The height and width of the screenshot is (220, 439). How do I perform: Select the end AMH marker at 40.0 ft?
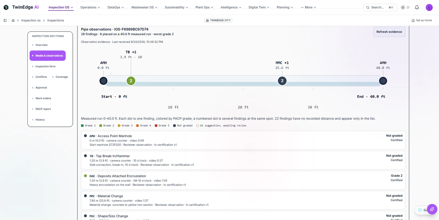pos(383,81)
